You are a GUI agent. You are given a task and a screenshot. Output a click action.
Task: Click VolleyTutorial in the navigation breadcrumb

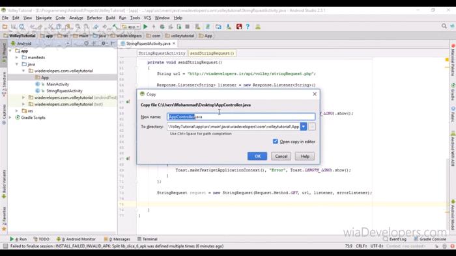(x=20, y=36)
